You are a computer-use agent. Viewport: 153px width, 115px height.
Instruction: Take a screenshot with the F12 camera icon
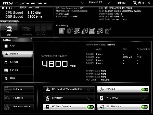[x=119, y=3]
